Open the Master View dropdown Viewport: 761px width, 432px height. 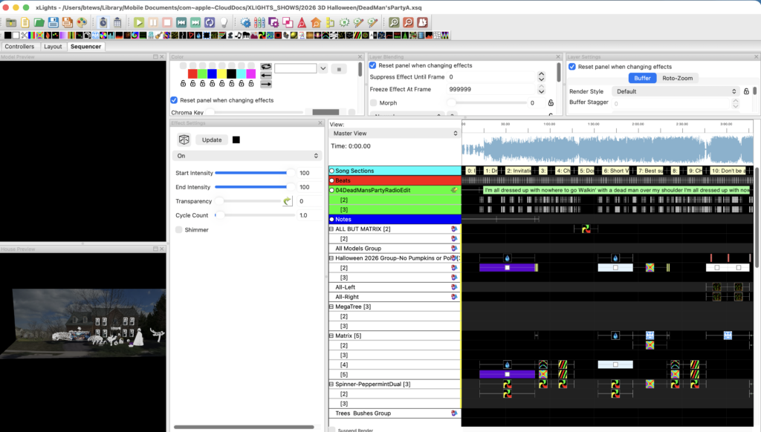pyautogui.click(x=395, y=134)
